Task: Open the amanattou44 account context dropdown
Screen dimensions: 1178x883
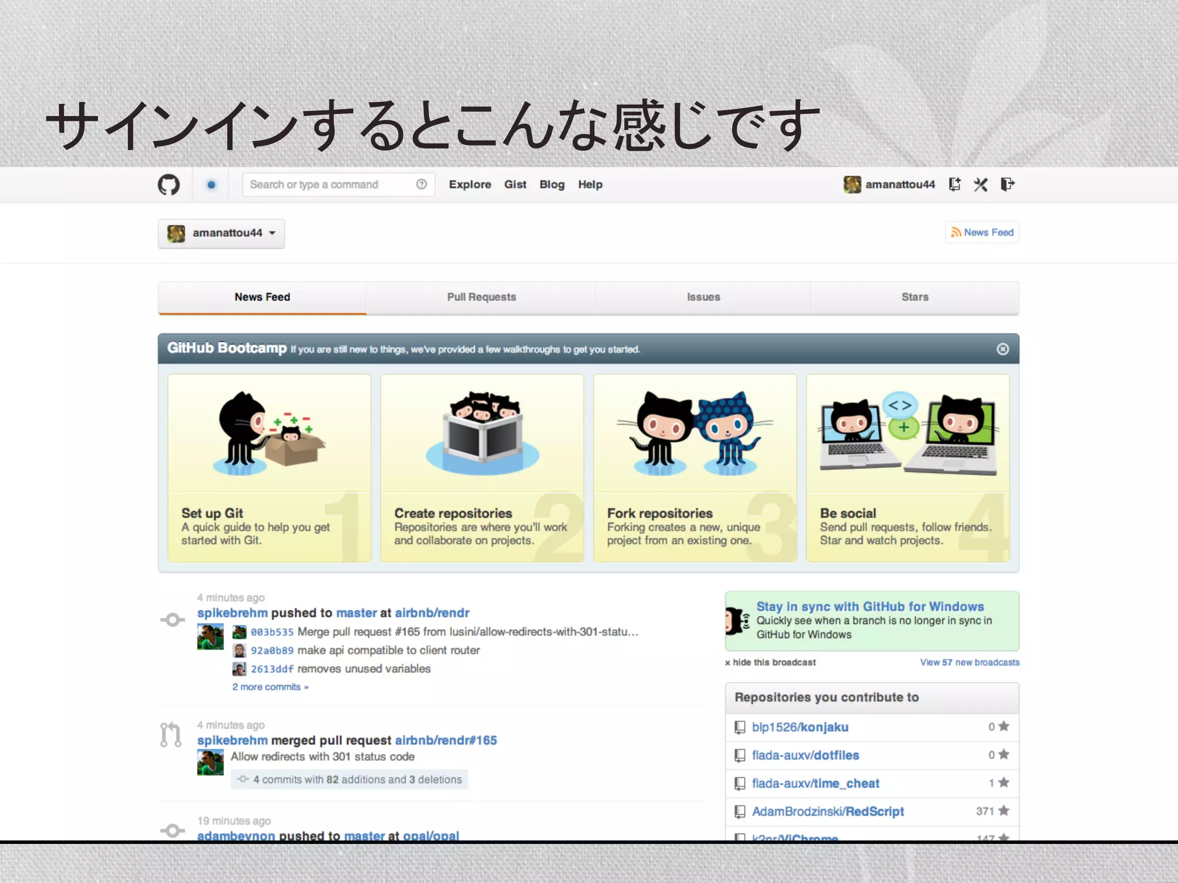Action: pos(221,233)
